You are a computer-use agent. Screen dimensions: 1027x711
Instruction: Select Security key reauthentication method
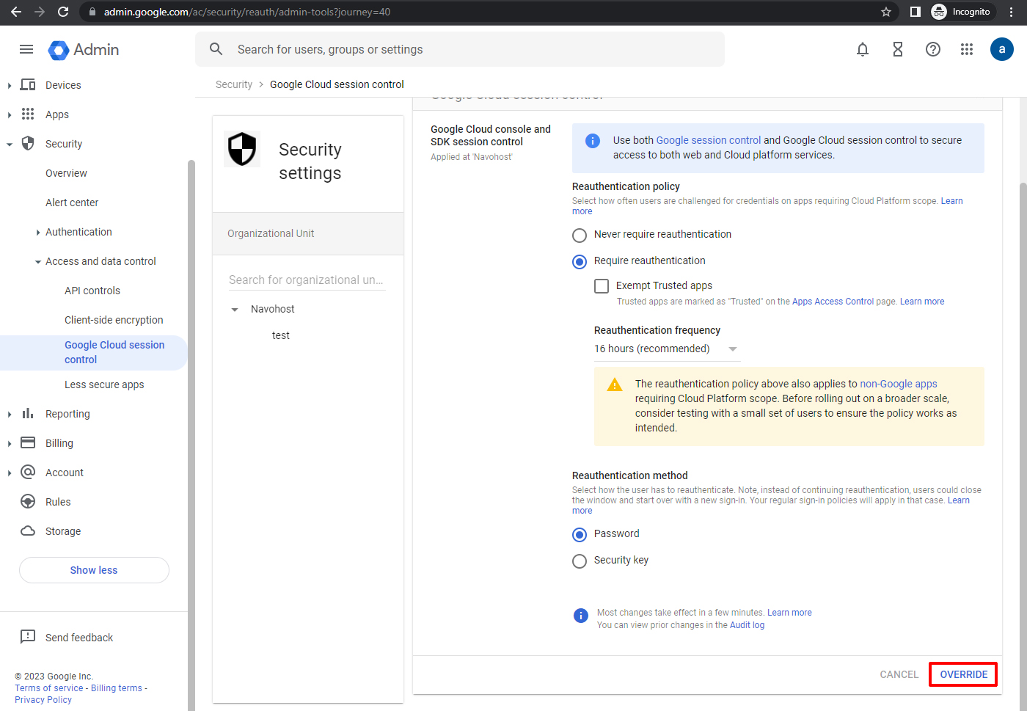(x=580, y=561)
